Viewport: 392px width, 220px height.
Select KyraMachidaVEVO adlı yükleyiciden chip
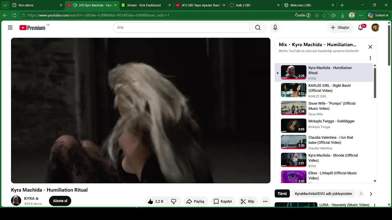click(323, 194)
